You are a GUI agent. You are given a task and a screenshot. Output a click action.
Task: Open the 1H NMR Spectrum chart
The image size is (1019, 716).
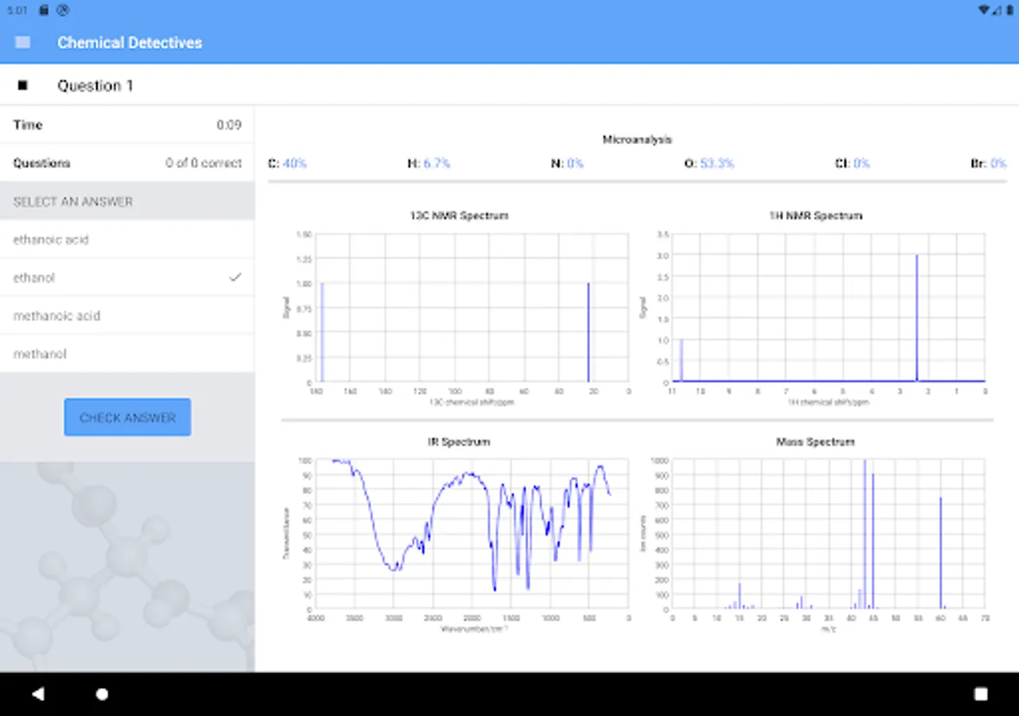(x=816, y=310)
